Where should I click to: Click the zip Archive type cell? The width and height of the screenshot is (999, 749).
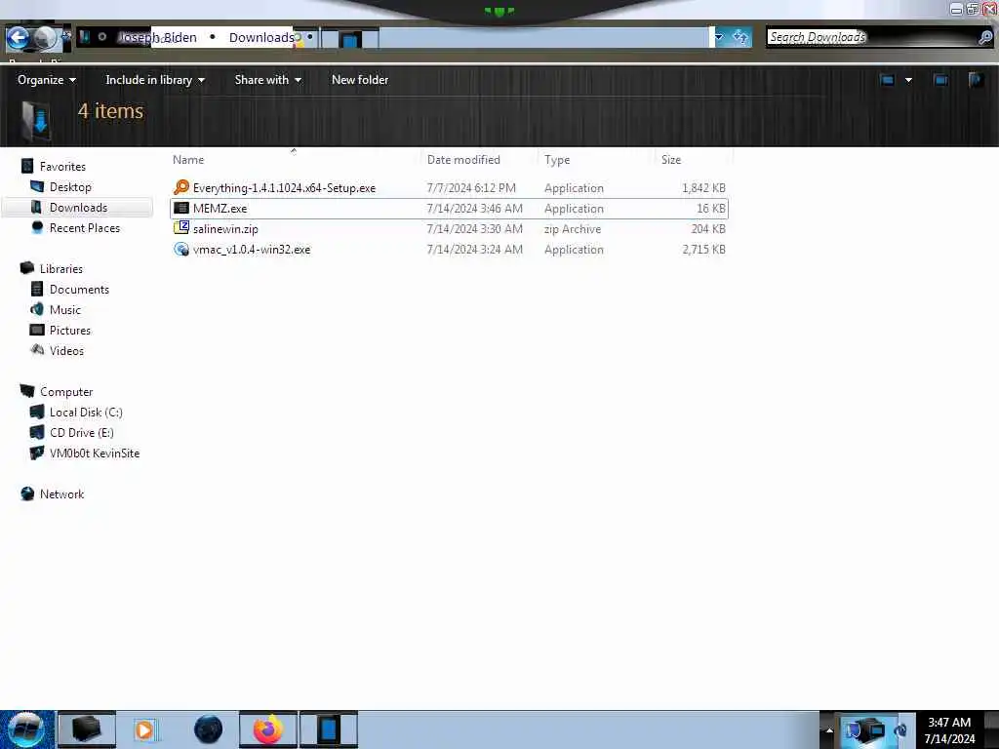pos(572,229)
